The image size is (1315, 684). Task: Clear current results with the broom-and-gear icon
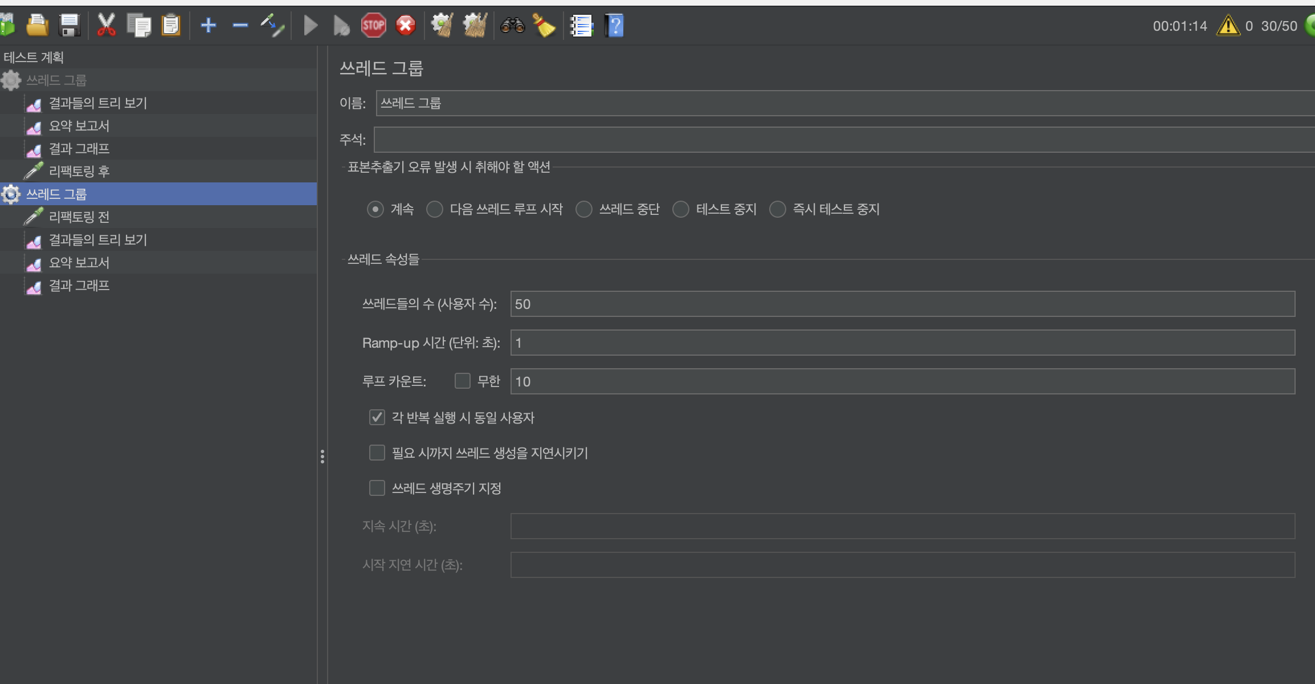tap(442, 26)
